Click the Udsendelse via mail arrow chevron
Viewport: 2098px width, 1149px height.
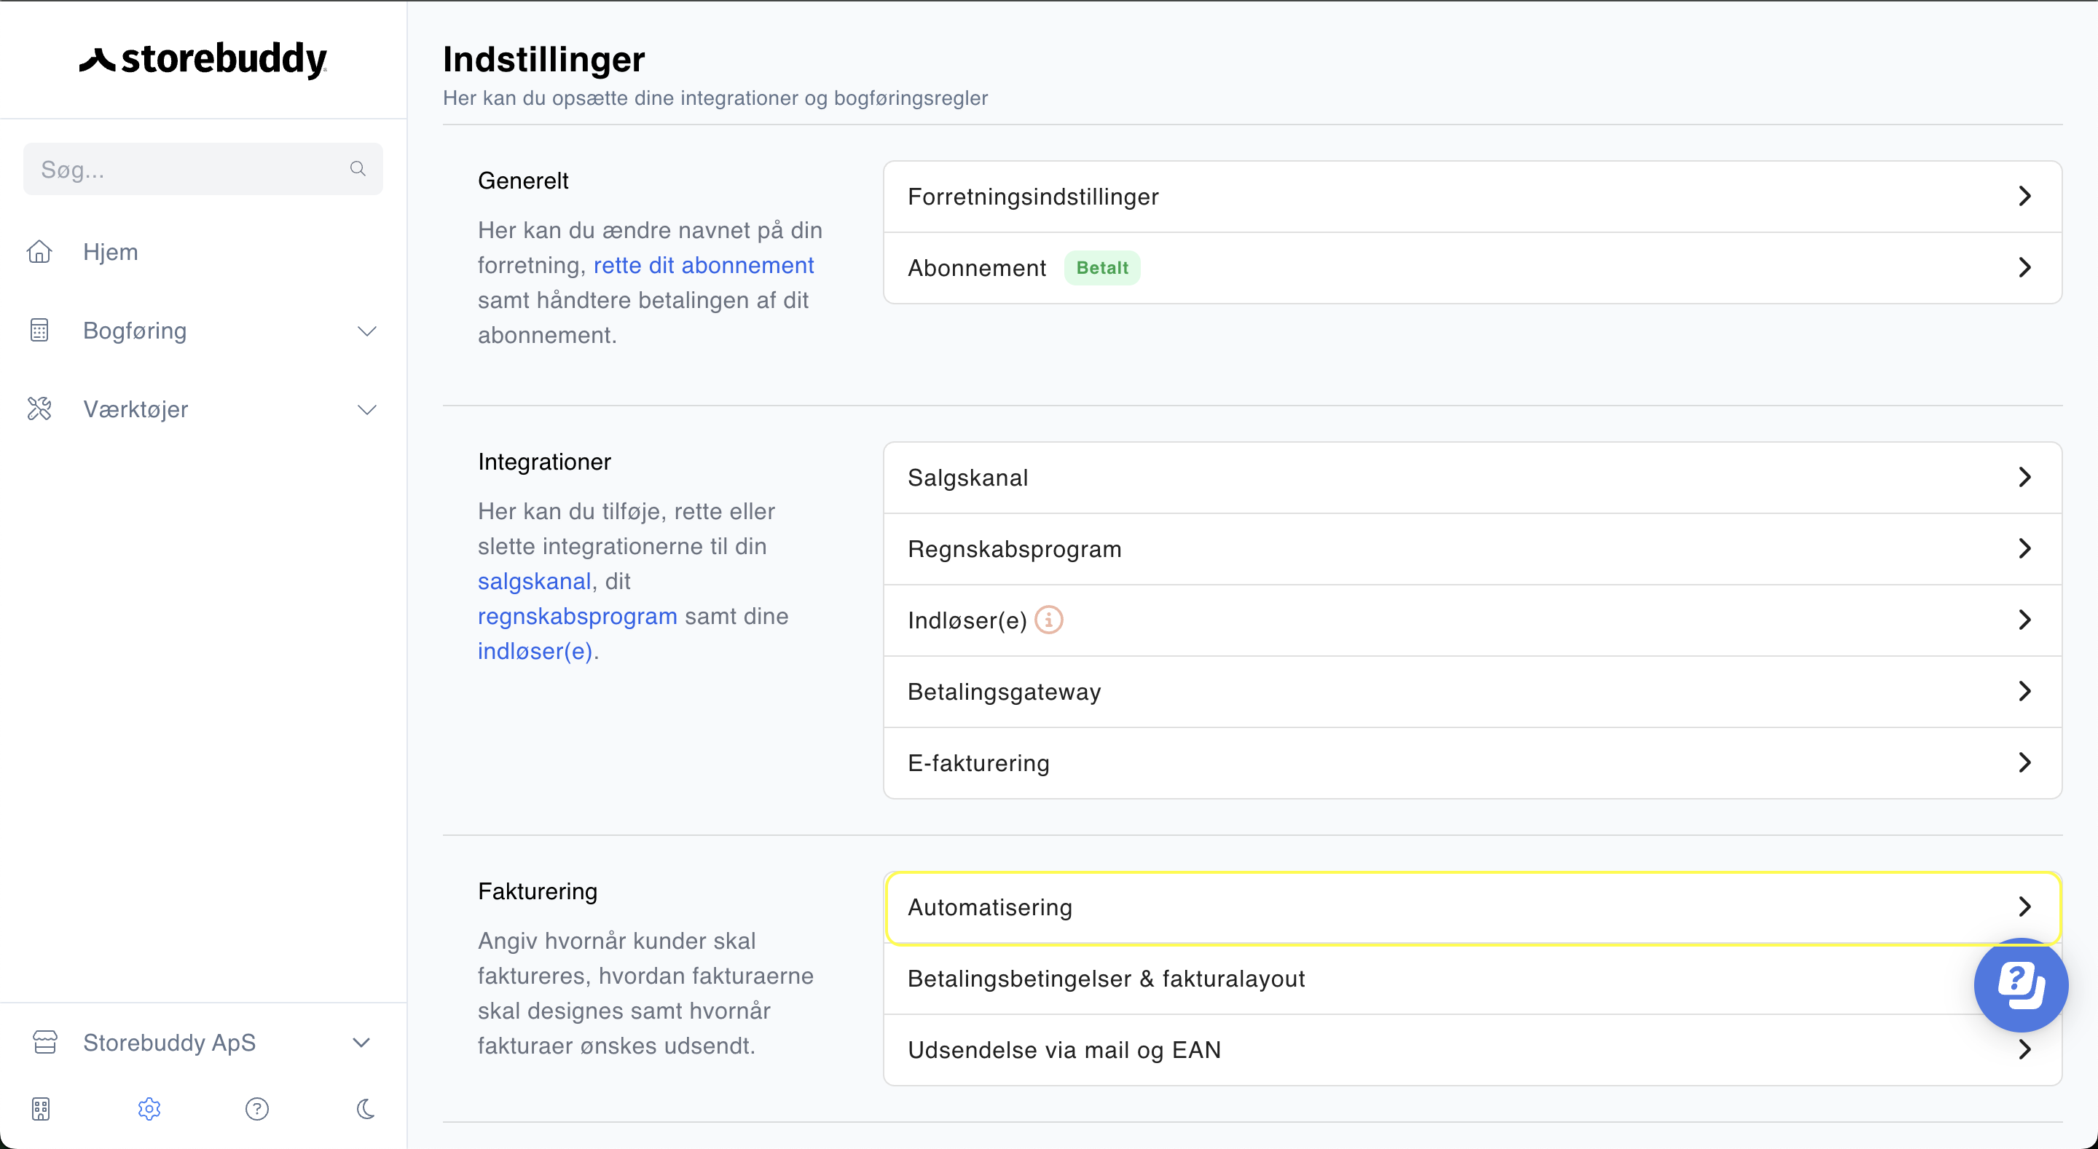point(2024,1050)
